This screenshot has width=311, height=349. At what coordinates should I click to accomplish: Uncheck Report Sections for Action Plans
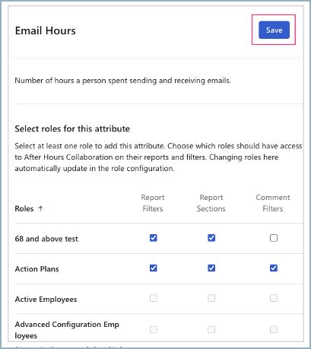(x=211, y=268)
